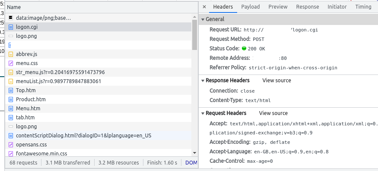
Task: Click the requests list scrollbar thumb
Action: click(194, 35)
